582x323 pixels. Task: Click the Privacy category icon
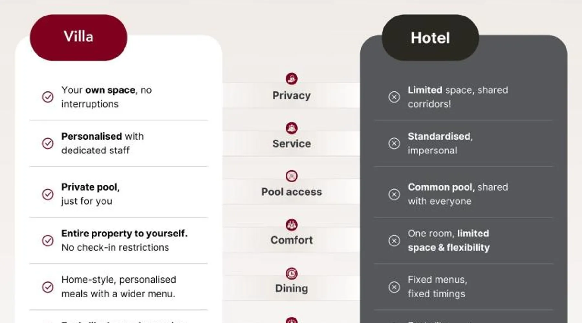292,79
